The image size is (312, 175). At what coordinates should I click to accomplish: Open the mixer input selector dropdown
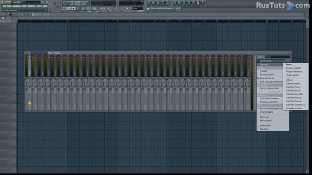coord(277,57)
